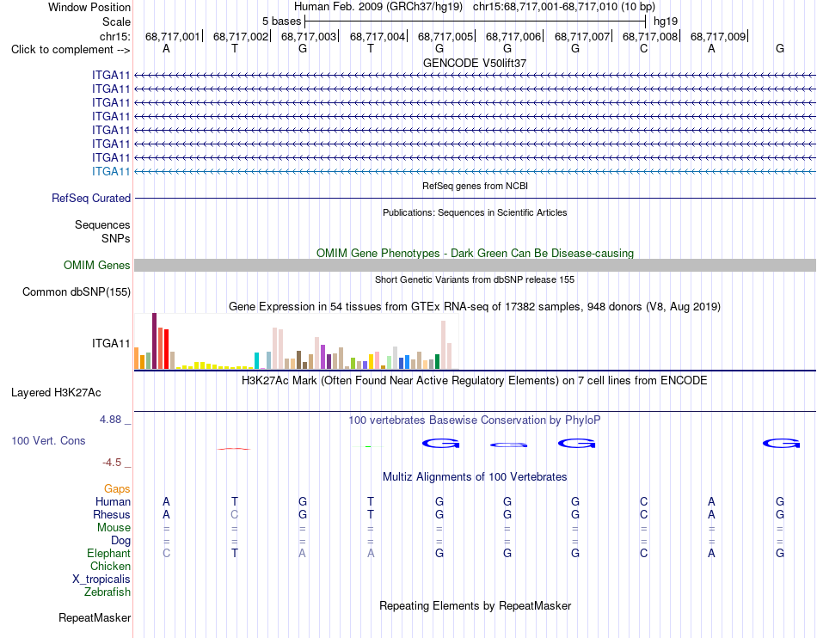Click the ITGA11 label beside the GTEx chart
This screenshot has height=638, width=817.
111,343
